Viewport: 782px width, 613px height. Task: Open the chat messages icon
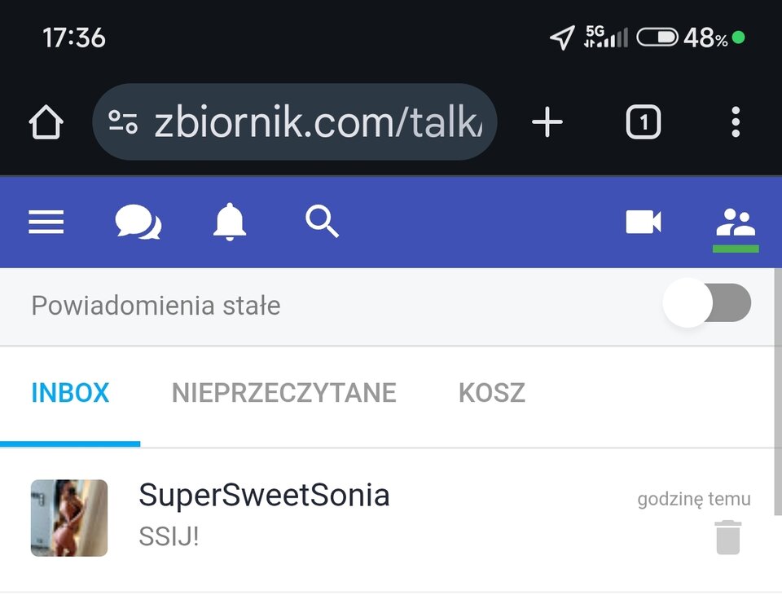[138, 223]
